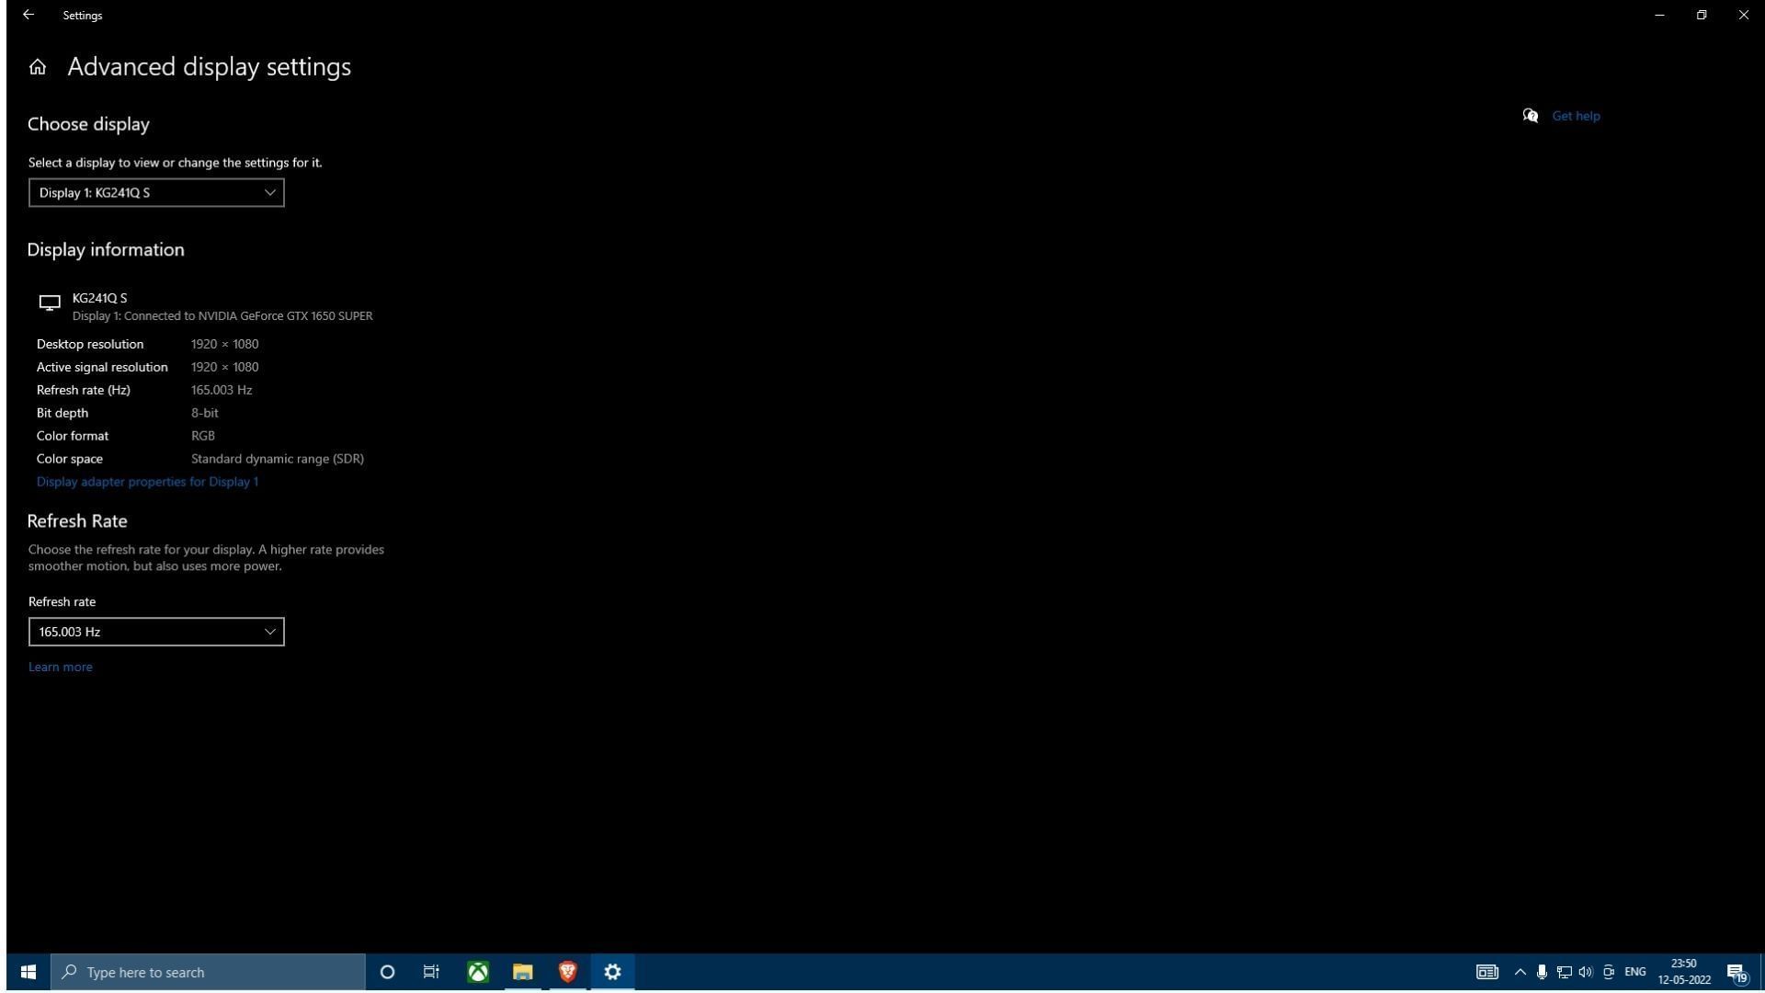The height and width of the screenshot is (993, 1765).
Task: Open the Xbox app from the taskbar
Action: click(477, 971)
